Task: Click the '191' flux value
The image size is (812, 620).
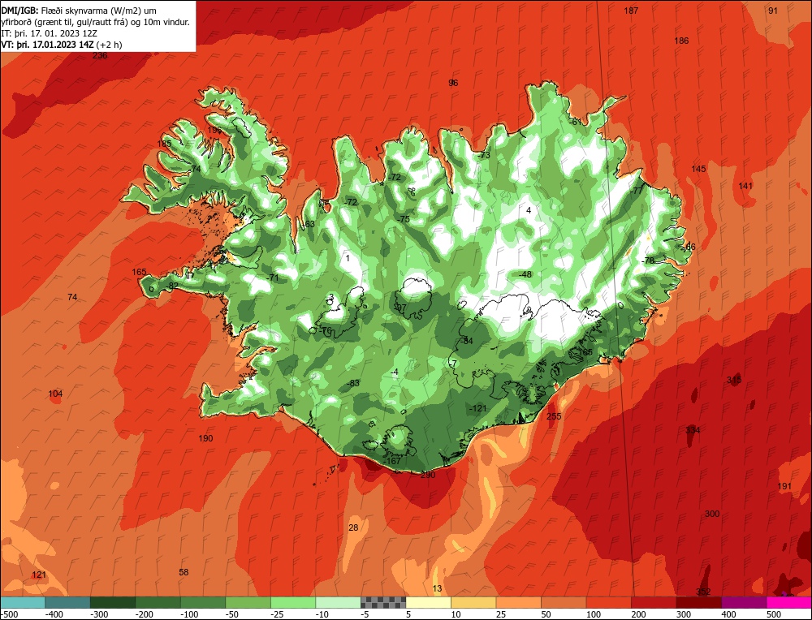Action: pyautogui.click(x=784, y=486)
